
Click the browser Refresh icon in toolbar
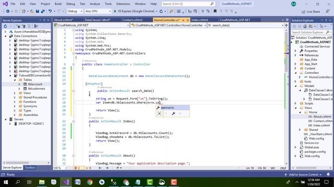pyautogui.click(x=161, y=11)
